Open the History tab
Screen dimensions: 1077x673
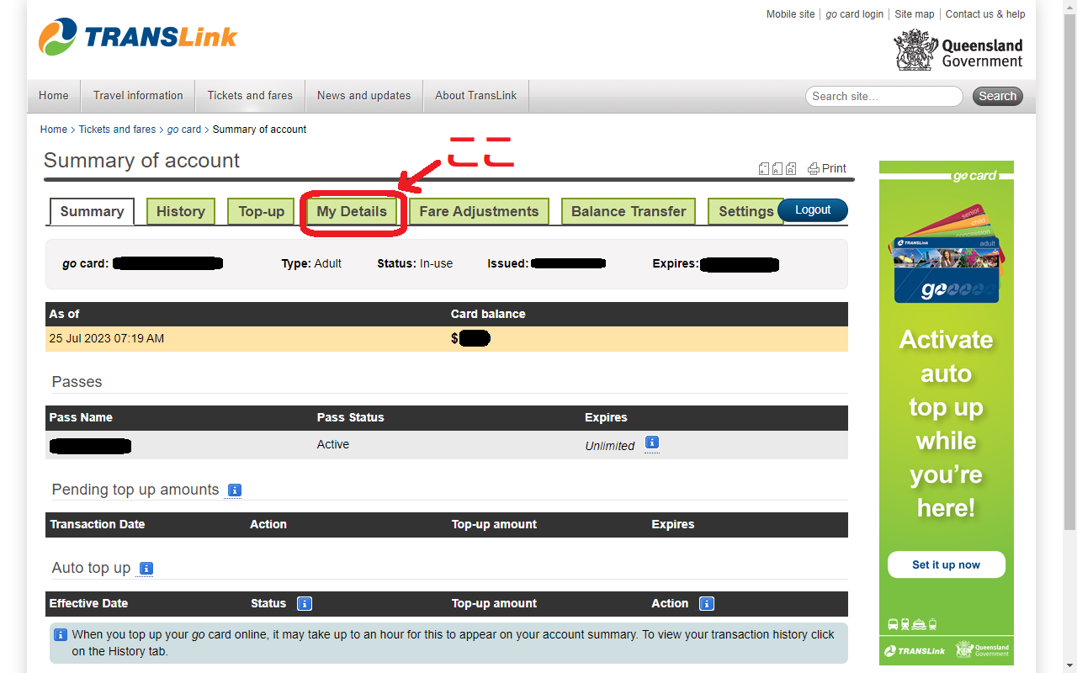pyautogui.click(x=181, y=211)
